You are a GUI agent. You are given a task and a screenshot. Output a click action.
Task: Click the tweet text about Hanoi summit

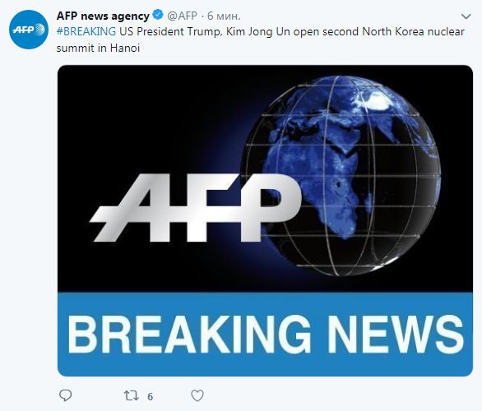(x=261, y=39)
